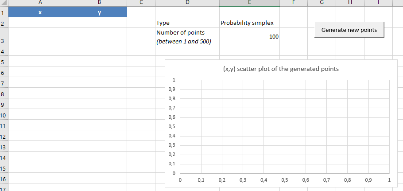Click the select-all corner of the sheet
This screenshot has width=403, height=191.
[x=4, y=3]
